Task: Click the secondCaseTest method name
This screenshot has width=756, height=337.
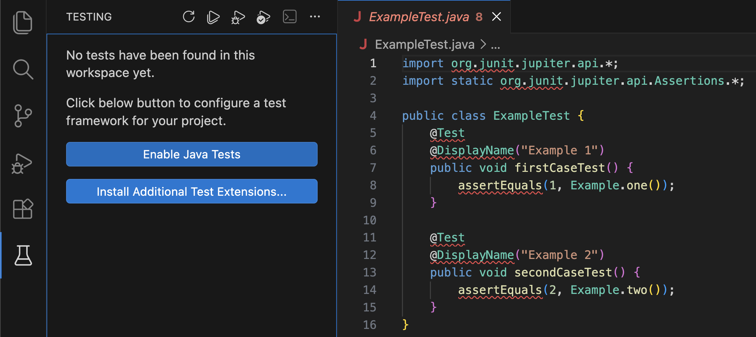Action: tap(563, 272)
